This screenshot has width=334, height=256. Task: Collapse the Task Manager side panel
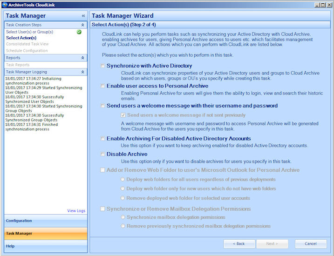(x=83, y=16)
